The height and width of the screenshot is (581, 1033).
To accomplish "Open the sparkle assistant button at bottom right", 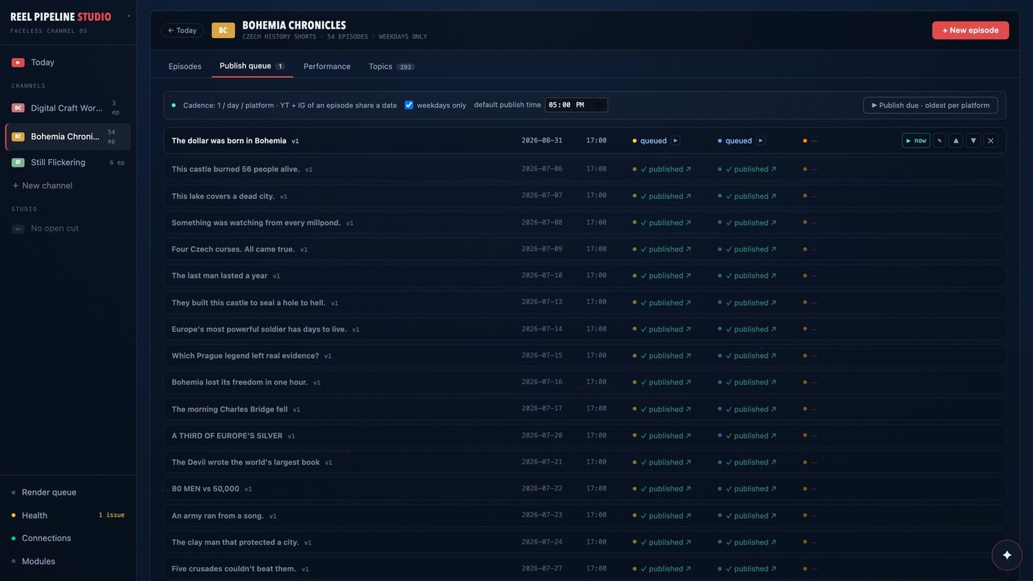I will point(1007,555).
